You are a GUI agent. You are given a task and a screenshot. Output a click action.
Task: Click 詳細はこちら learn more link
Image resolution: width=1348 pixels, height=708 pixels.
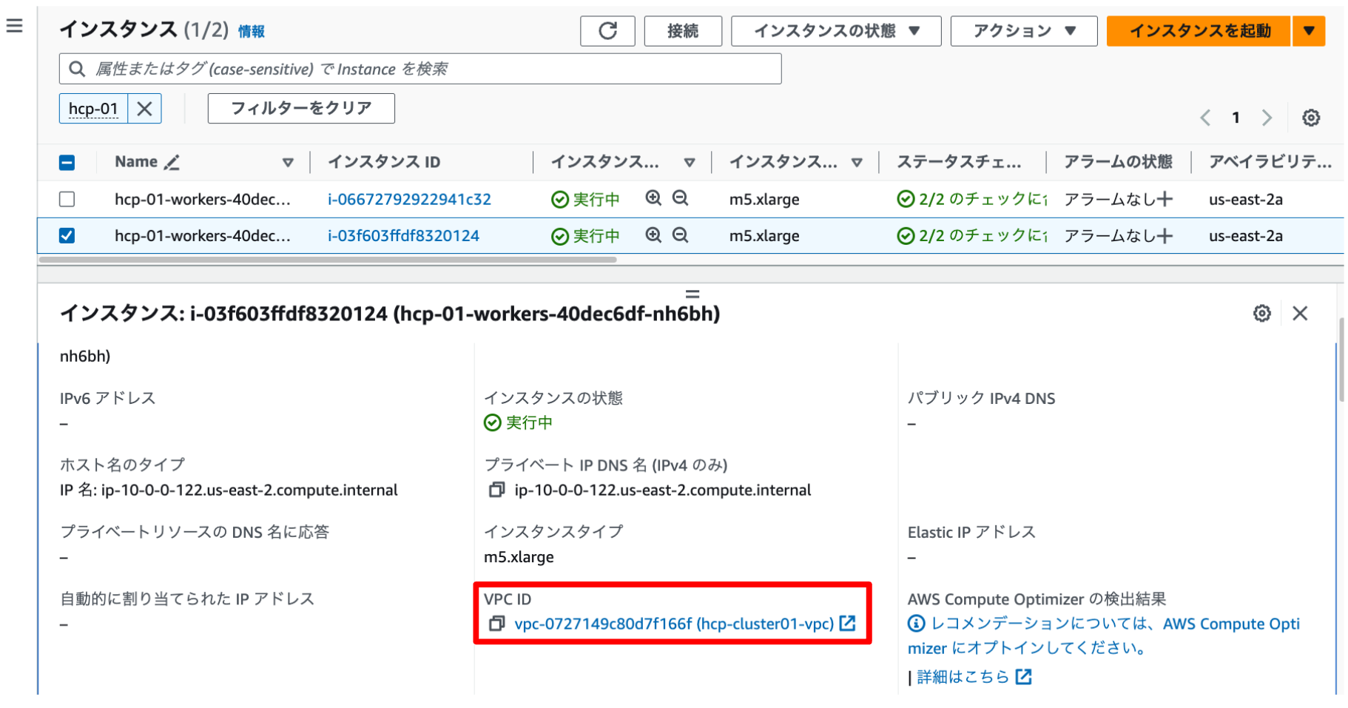click(963, 677)
